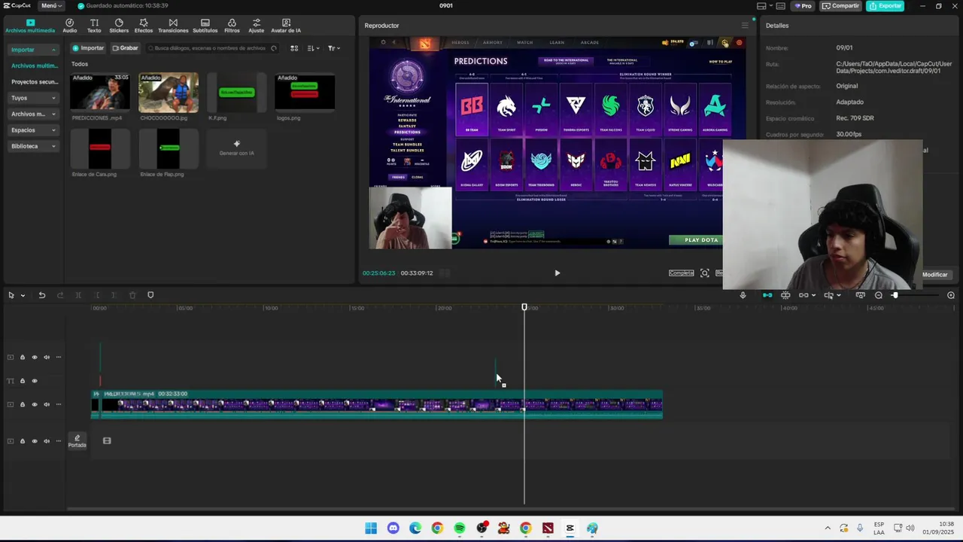This screenshot has height=542, width=963.
Task: Open the media filter dropdown
Action: tap(333, 48)
